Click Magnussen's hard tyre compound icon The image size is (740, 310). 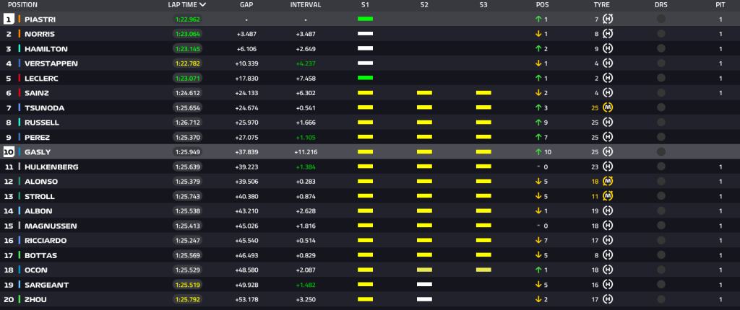608,226
